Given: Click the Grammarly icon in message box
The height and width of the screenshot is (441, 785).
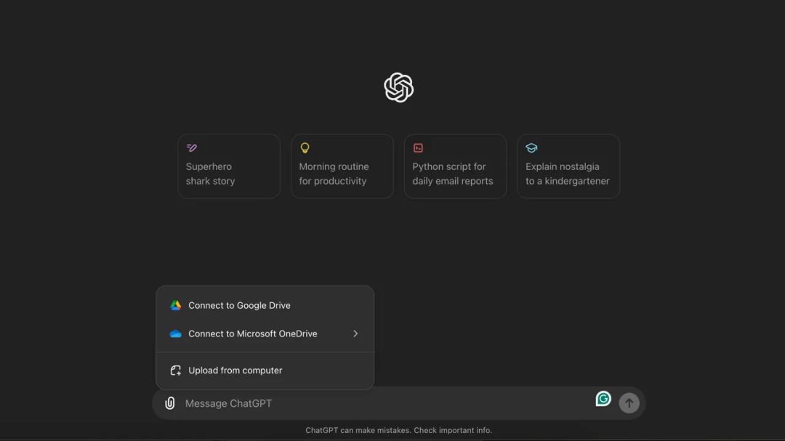Looking at the screenshot, I should (603, 398).
